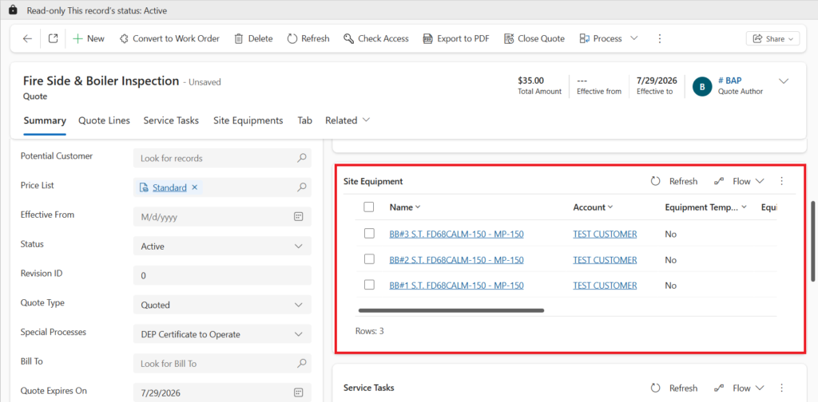
Task: Open the Special Processes dropdown
Action: click(x=222, y=334)
